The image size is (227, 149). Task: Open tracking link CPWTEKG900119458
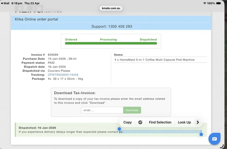[63, 75]
